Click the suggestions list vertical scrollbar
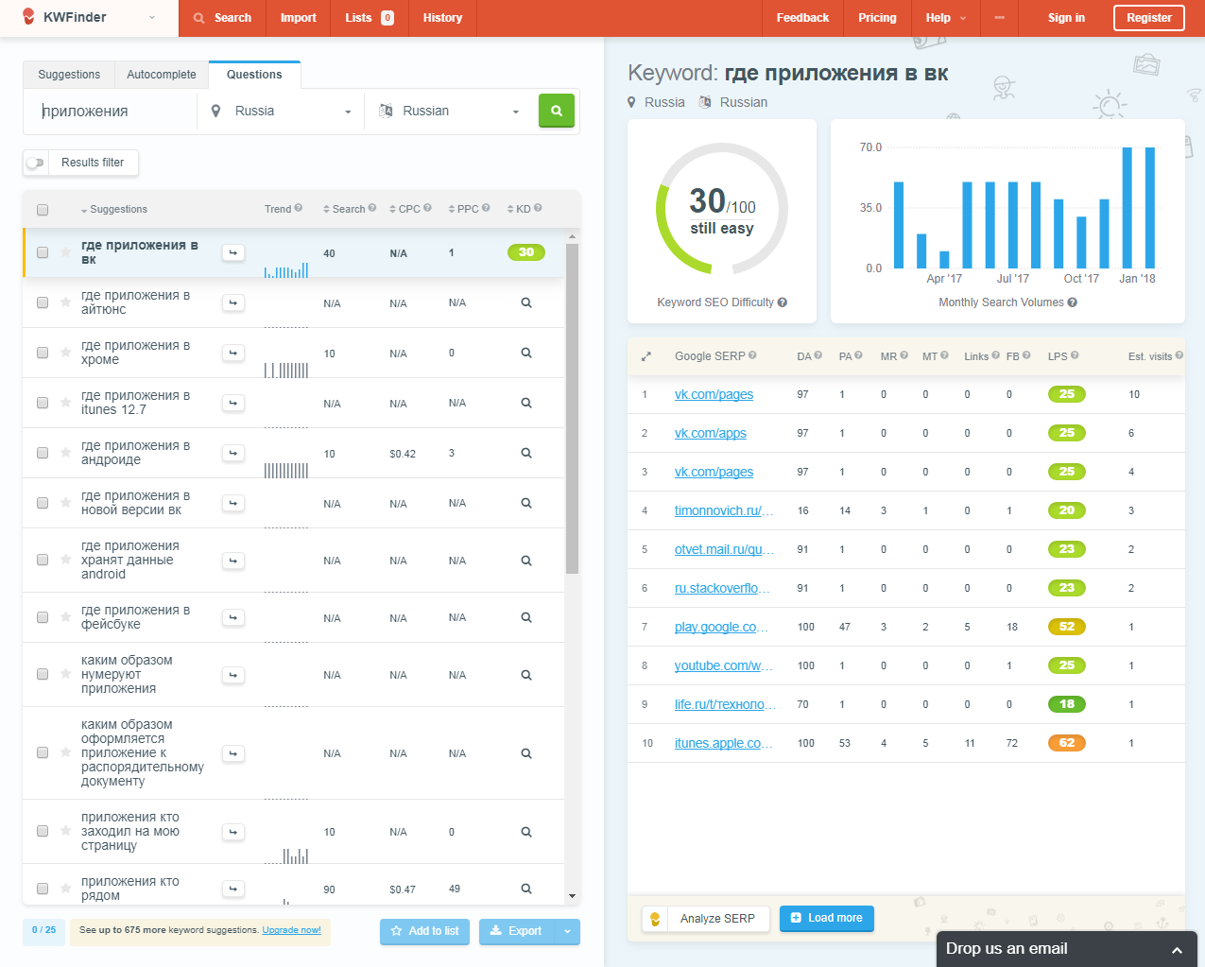The height and width of the screenshot is (967, 1205). [x=572, y=406]
